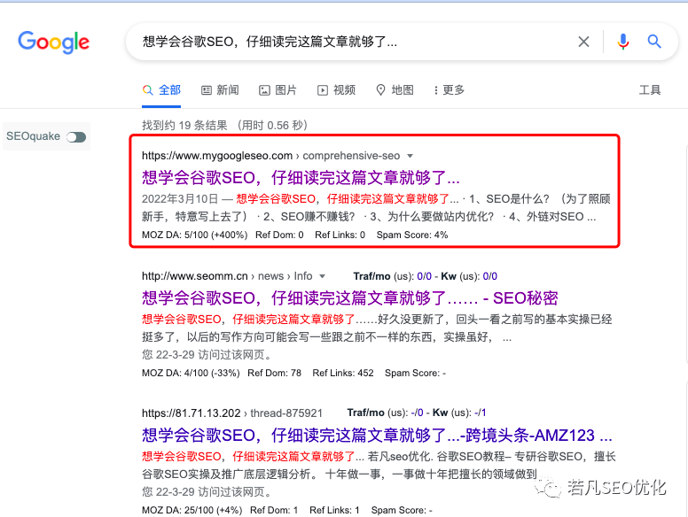
Task: Click the 2022年3月10日 date in first snippet
Action: click(x=180, y=199)
